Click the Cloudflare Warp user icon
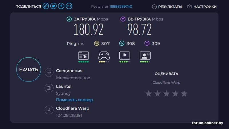 point(49,110)
